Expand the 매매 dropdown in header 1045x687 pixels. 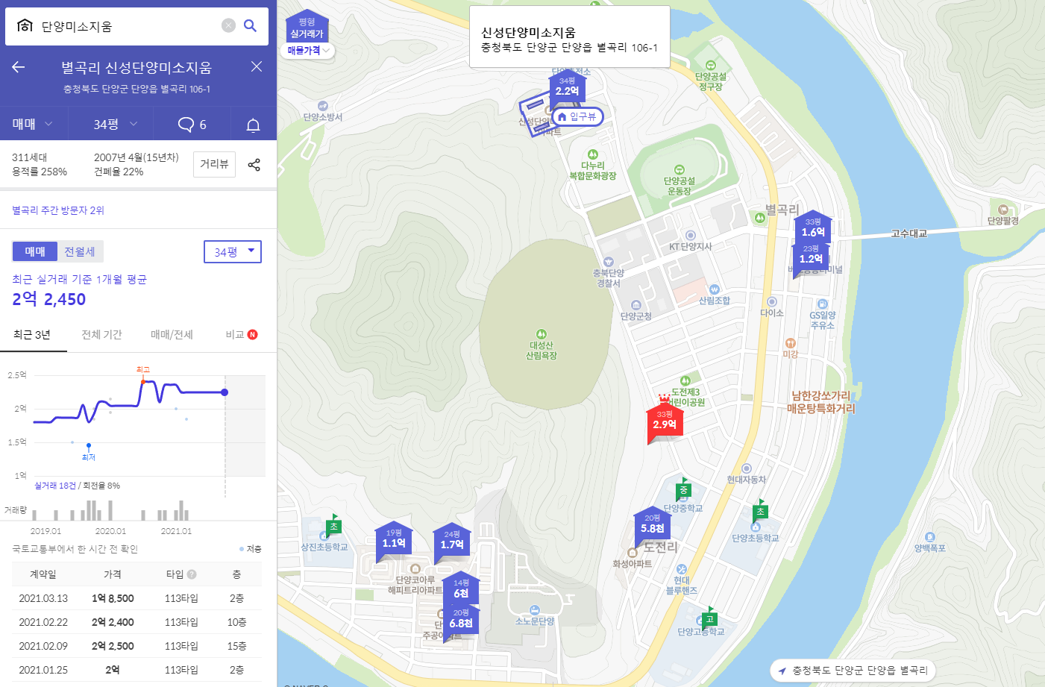(33, 124)
